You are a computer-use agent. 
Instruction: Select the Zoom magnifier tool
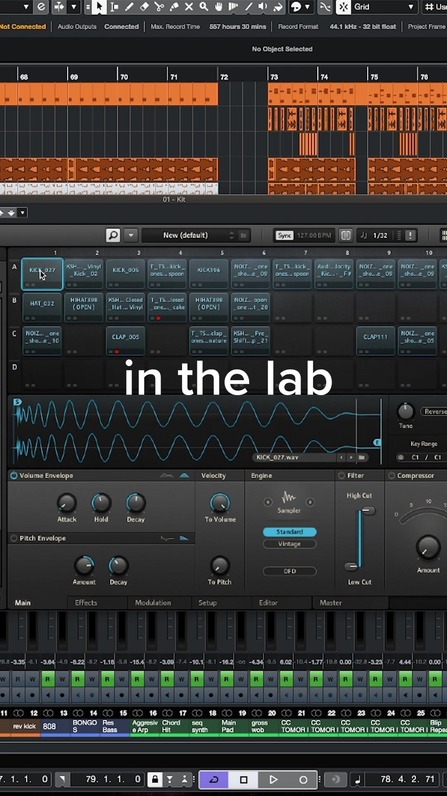pos(204,7)
